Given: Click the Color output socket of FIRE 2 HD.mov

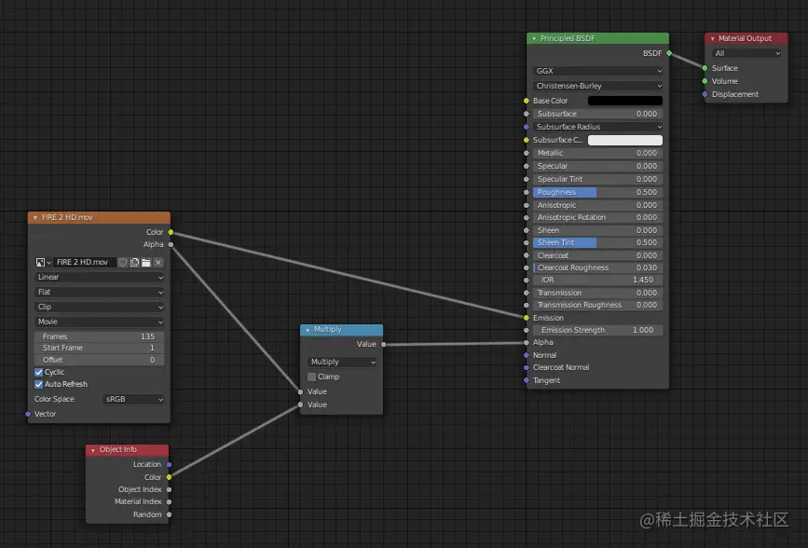Looking at the screenshot, I should [171, 232].
